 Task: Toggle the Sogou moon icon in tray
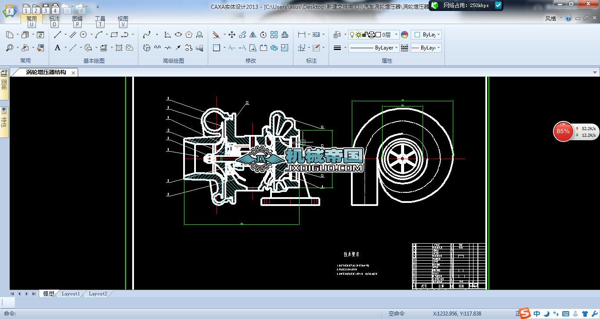pyautogui.click(x=547, y=314)
